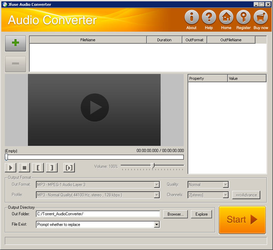Click into the Out Folder path field
273x250 pixels.
pyautogui.click(x=98, y=214)
